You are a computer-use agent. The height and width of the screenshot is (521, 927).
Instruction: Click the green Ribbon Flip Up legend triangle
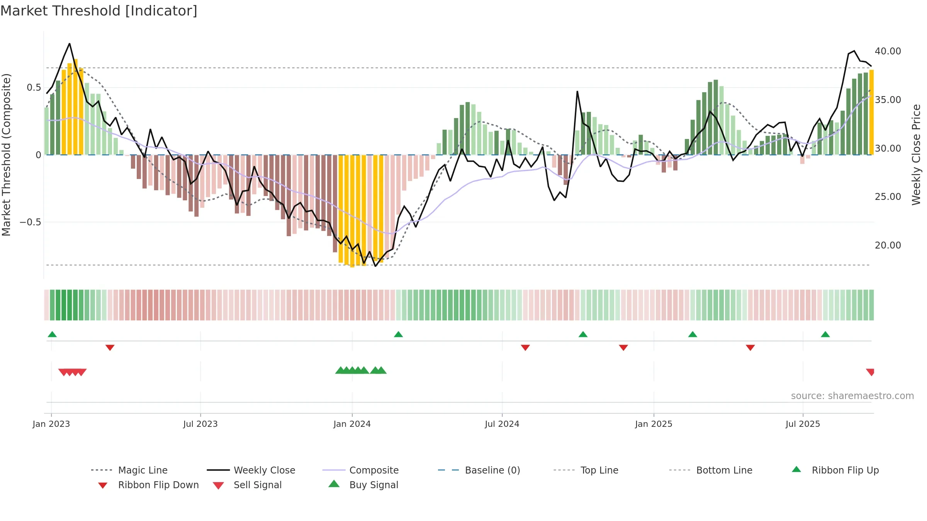pos(796,469)
